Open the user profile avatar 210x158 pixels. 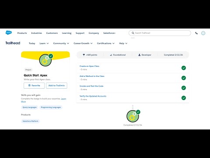(203, 33)
